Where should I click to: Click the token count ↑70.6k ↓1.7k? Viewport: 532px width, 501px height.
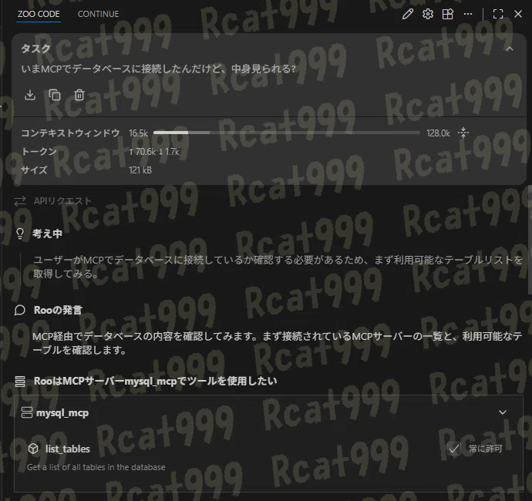click(154, 152)
